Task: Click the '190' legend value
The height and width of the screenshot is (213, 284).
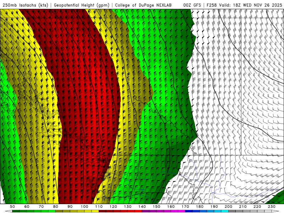Action: click(x=214, y=207)
